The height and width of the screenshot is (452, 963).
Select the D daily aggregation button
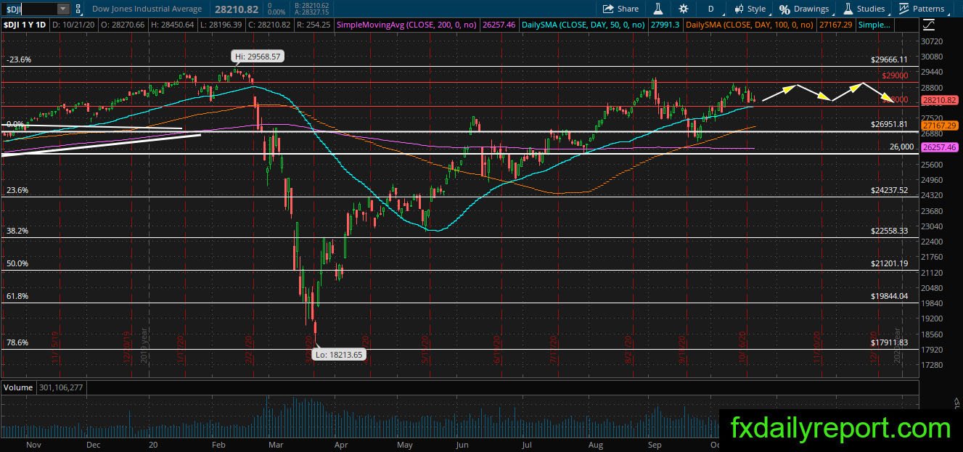pyautogui.click(x=710, y=9)
